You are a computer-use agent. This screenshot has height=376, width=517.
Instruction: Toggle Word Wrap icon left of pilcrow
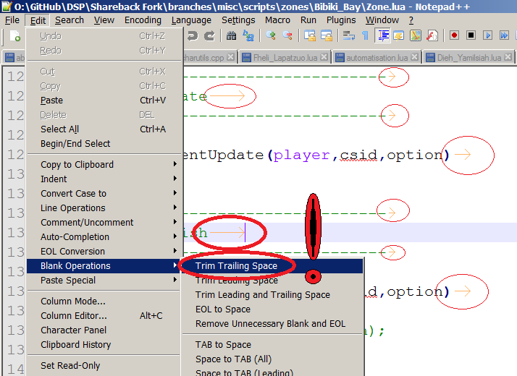click(349, 35)
